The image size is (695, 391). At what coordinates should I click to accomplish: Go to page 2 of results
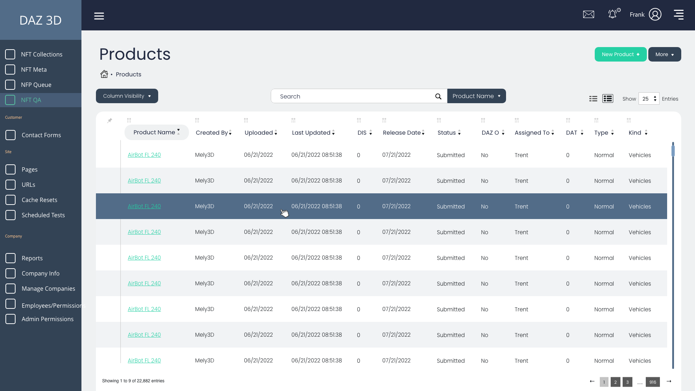[x=615, y=382]
